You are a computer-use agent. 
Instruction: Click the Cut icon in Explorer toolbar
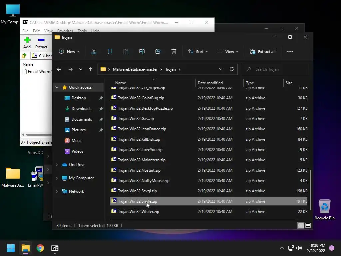click(x=94, y=52)
